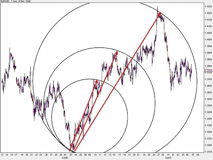Select the 1.3350 price level label
Viewport: 213px width, 160px height.
(208, 125)
